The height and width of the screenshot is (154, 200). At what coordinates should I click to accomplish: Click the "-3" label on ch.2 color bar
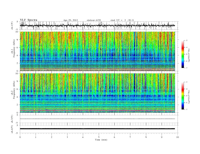pyautogui.click(x=186, y=82)
